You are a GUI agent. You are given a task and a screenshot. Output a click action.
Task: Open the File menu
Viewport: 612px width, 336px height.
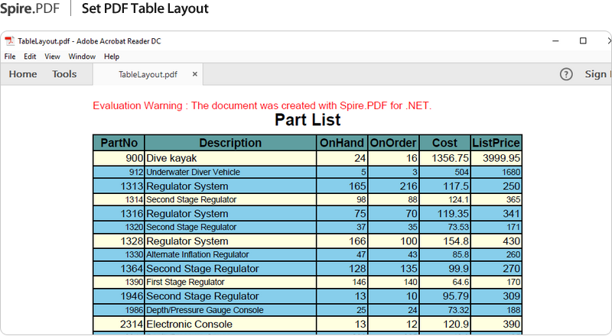point(10,57)
